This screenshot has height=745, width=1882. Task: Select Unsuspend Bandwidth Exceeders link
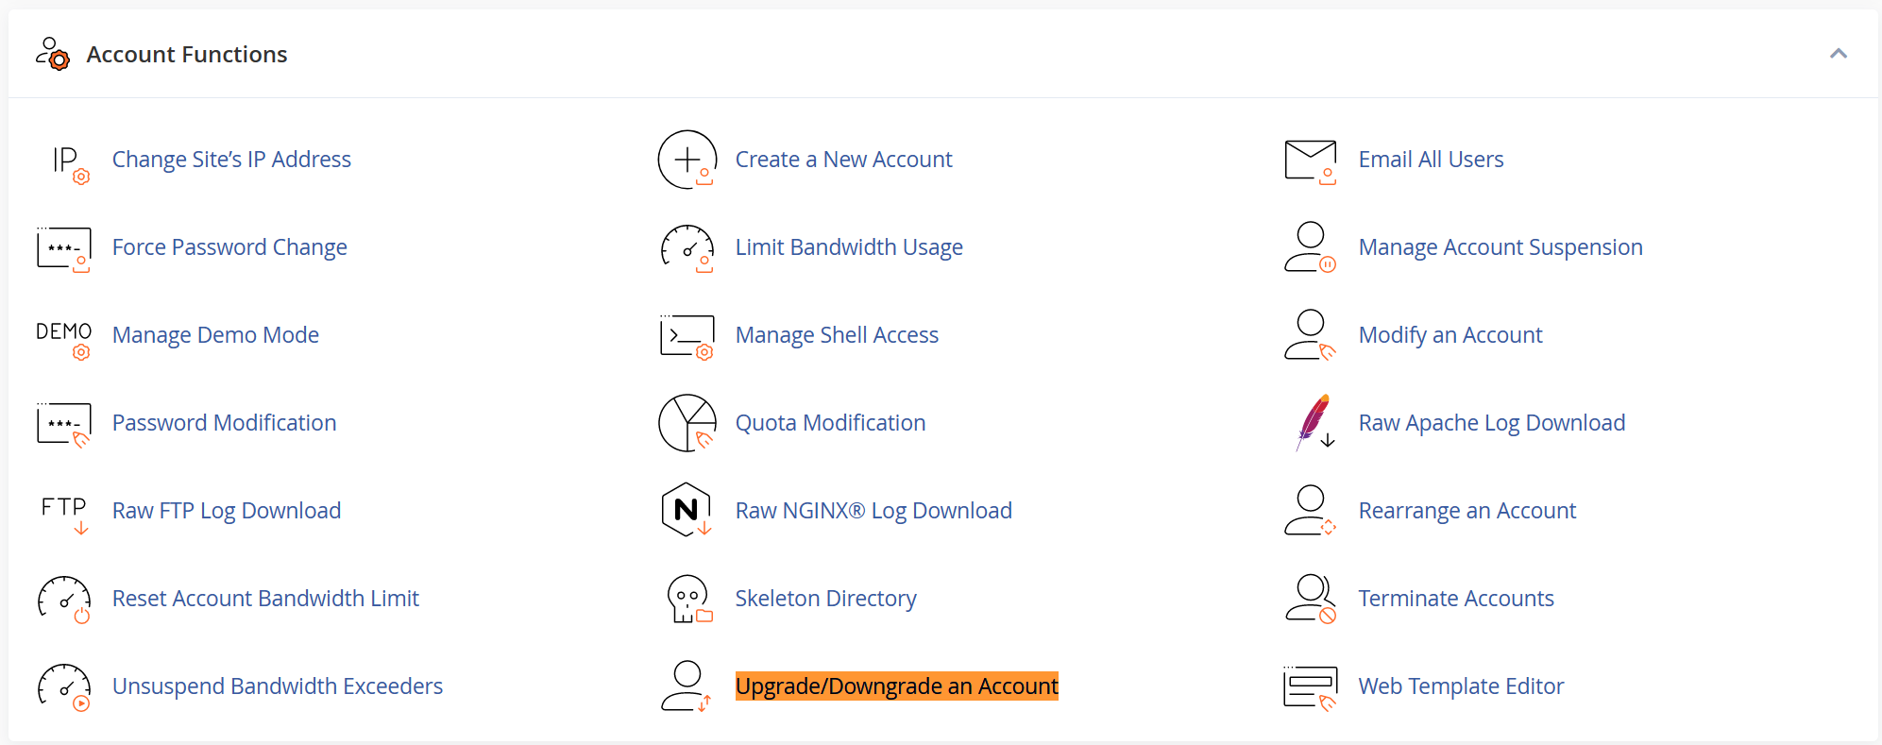(x=278, y=686)
